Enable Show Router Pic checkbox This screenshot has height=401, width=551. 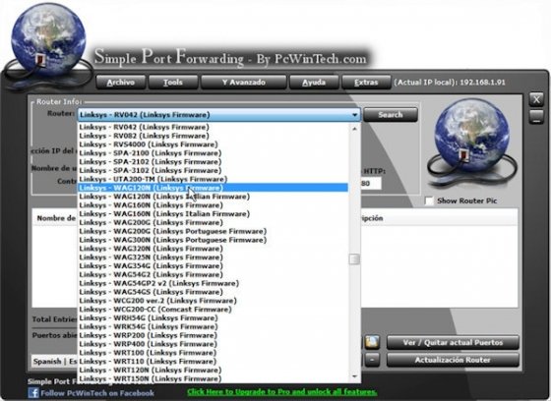tap(429, 200)
